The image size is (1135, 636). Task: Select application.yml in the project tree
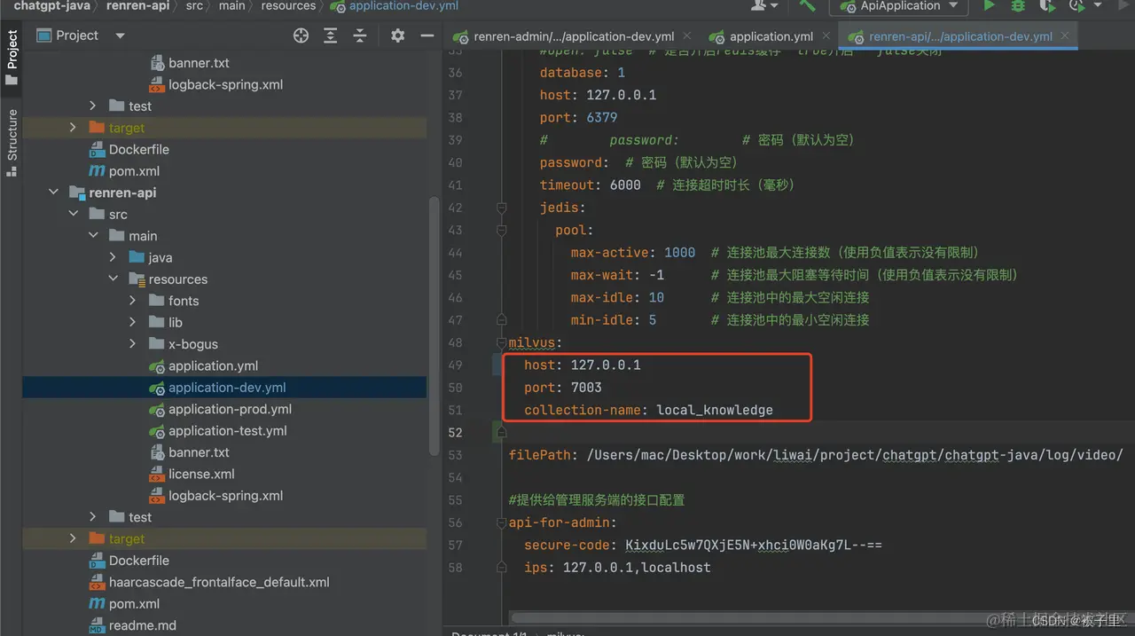point(214,365)
